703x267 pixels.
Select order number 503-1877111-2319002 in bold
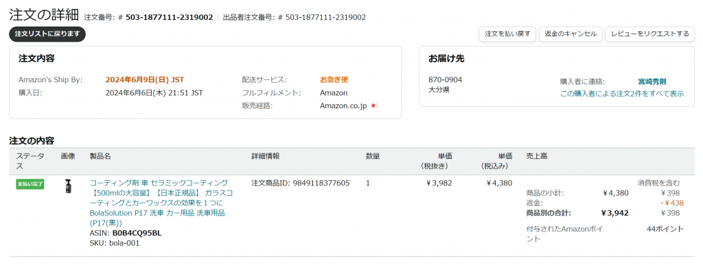coord(169,17)
